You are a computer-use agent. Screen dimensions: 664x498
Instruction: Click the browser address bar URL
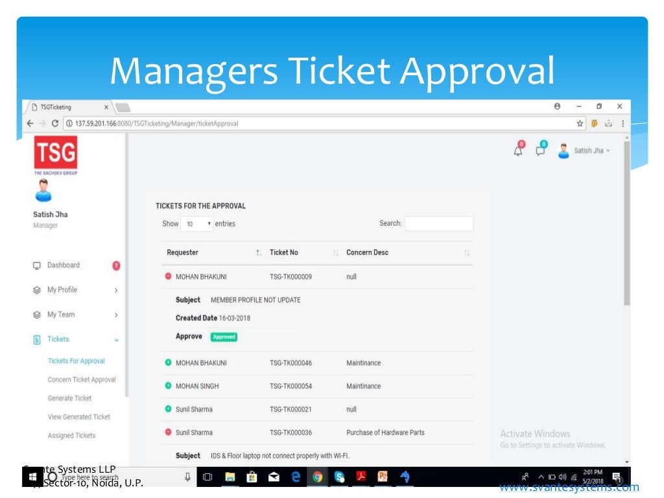pos(157,124)
